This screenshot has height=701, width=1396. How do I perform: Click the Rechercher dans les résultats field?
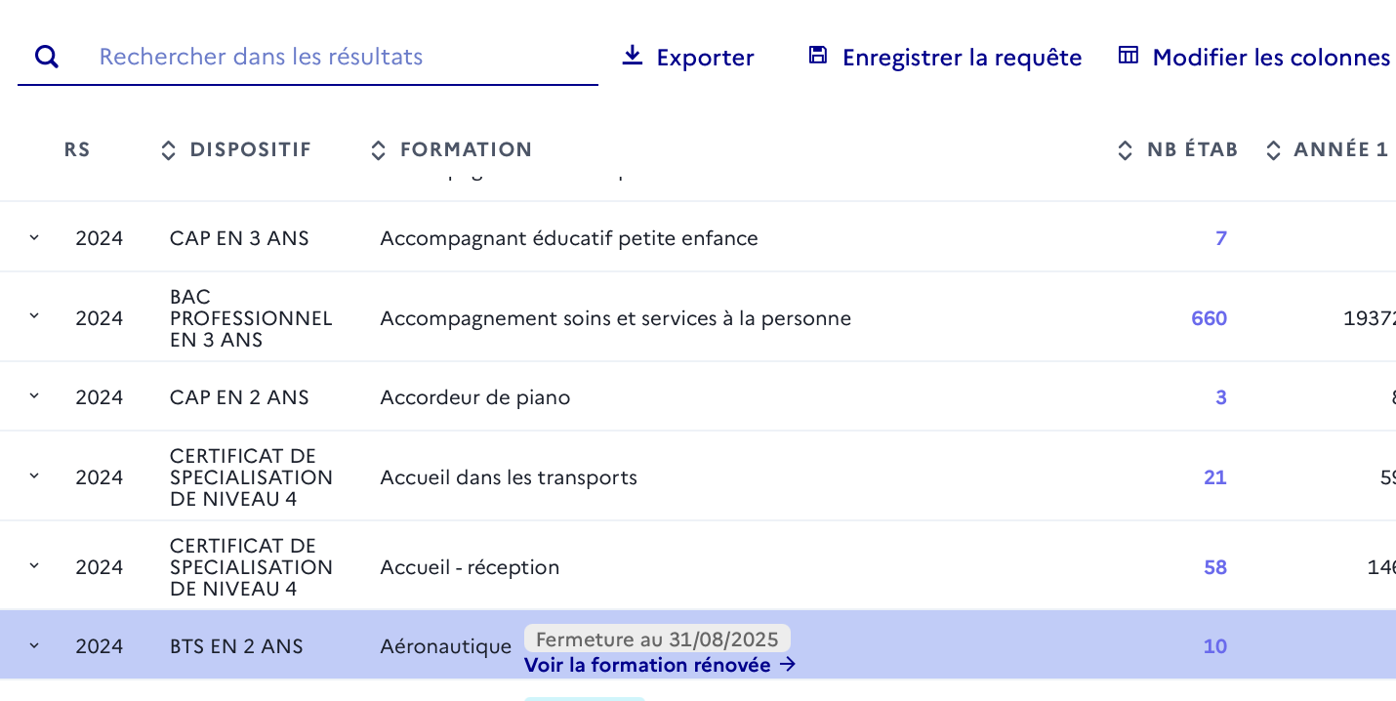point(308,57)
